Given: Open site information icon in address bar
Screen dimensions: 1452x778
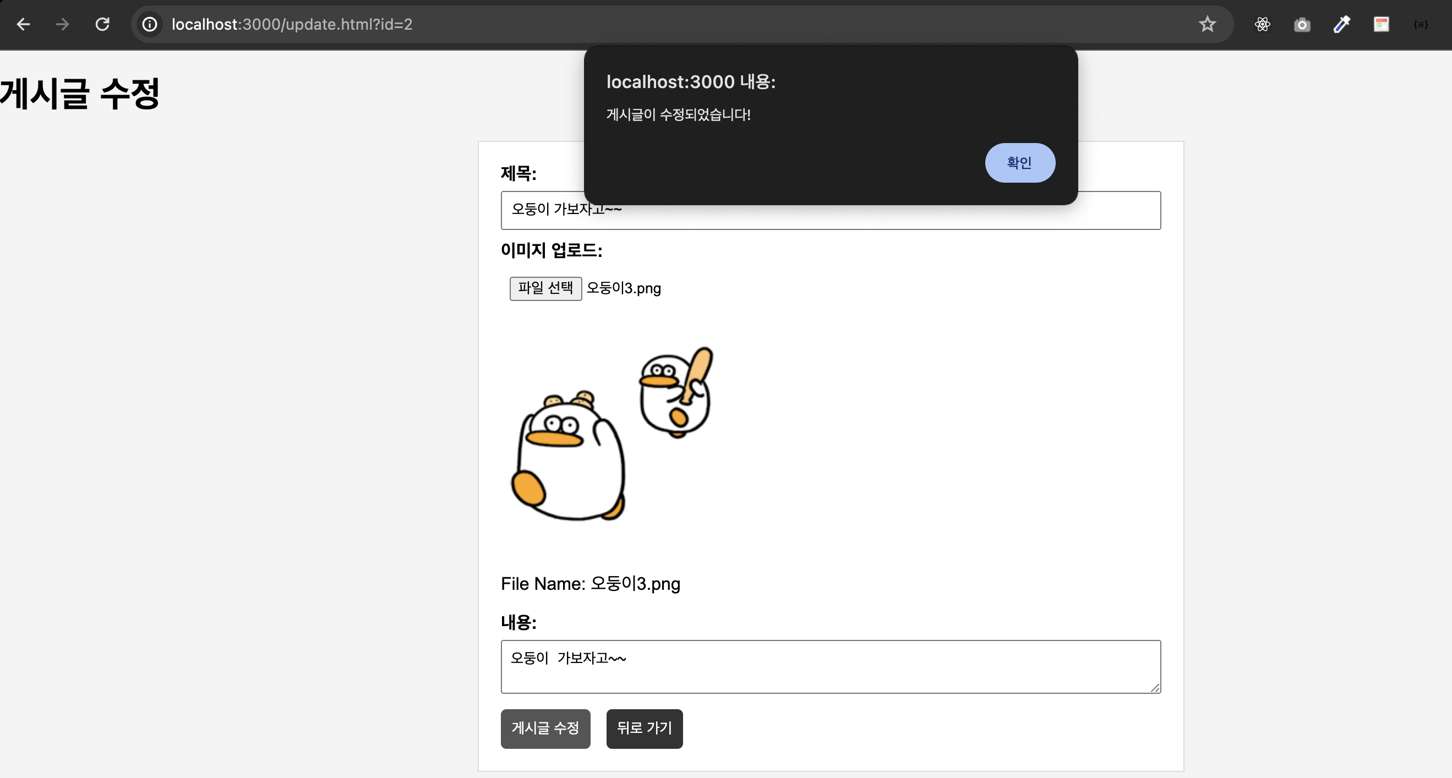Looking at the screenshot, I should coord(149,24).
